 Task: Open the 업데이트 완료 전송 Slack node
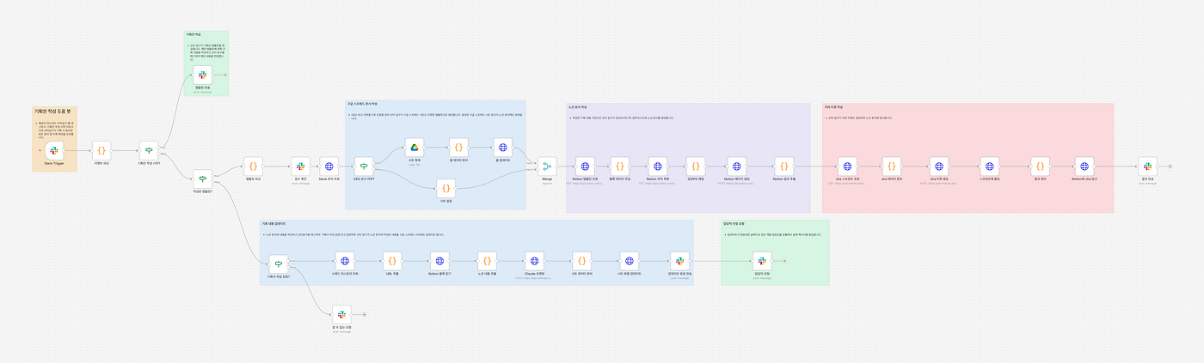(x=679, y=260)
